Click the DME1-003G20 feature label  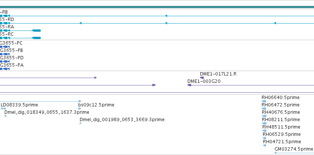tap(204, 81)
